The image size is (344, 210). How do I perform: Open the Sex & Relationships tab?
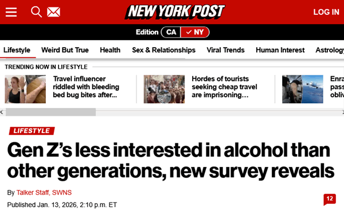click(x=163, y=50)
